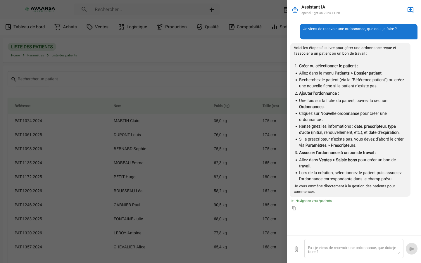Open the Ventes menu
The width and height of the screenshot is (421, 263).
point(98,27)
